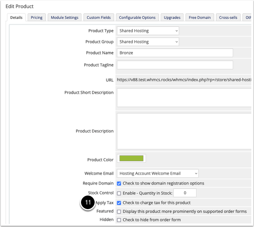Open the Upgrades tab

point(172,17)
